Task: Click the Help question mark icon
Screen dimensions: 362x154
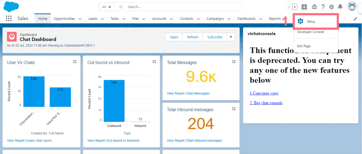Action: point(323,7)
